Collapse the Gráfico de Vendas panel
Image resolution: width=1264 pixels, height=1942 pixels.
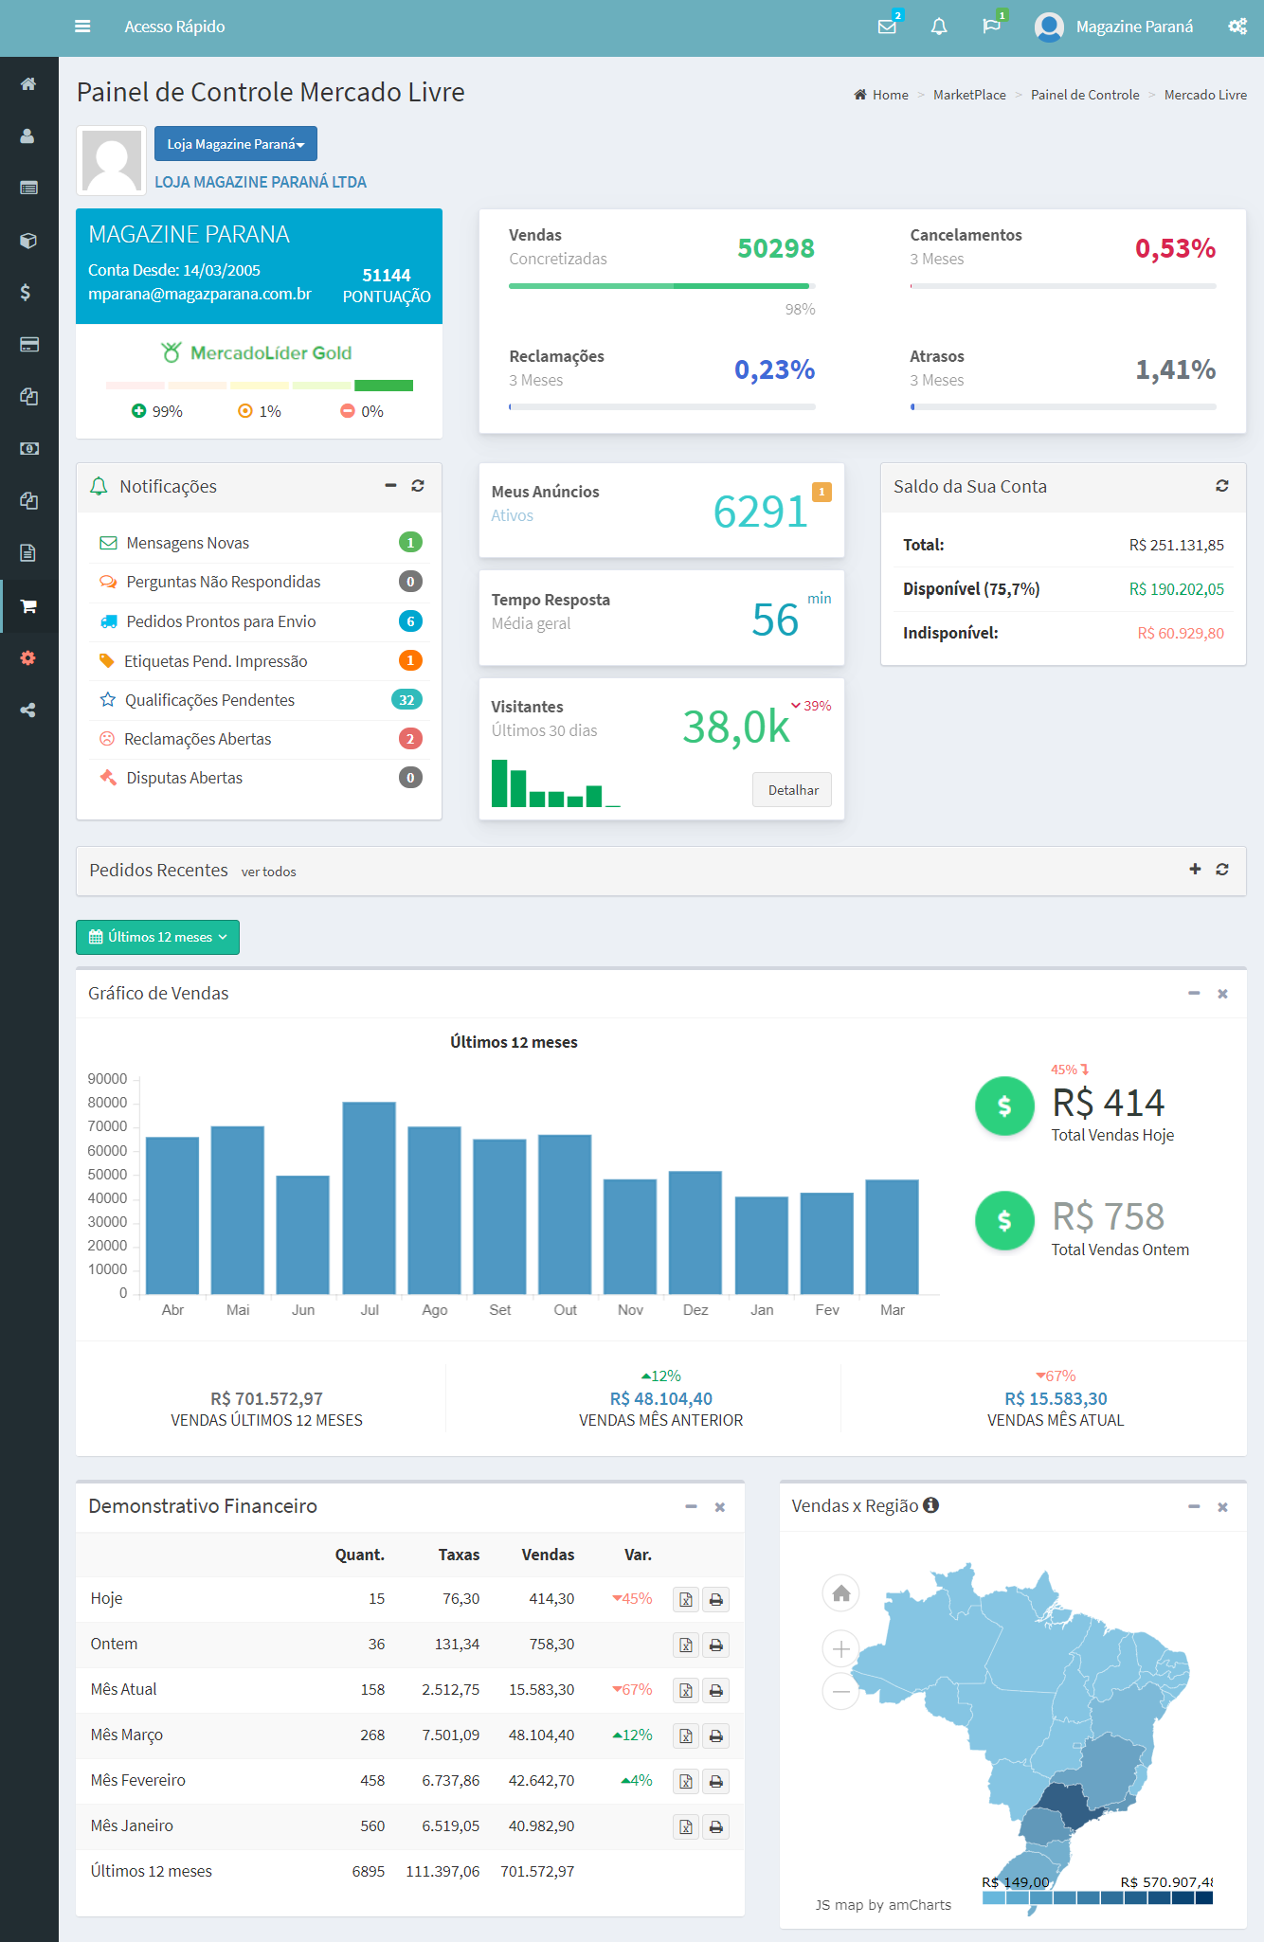(1194, 993)
